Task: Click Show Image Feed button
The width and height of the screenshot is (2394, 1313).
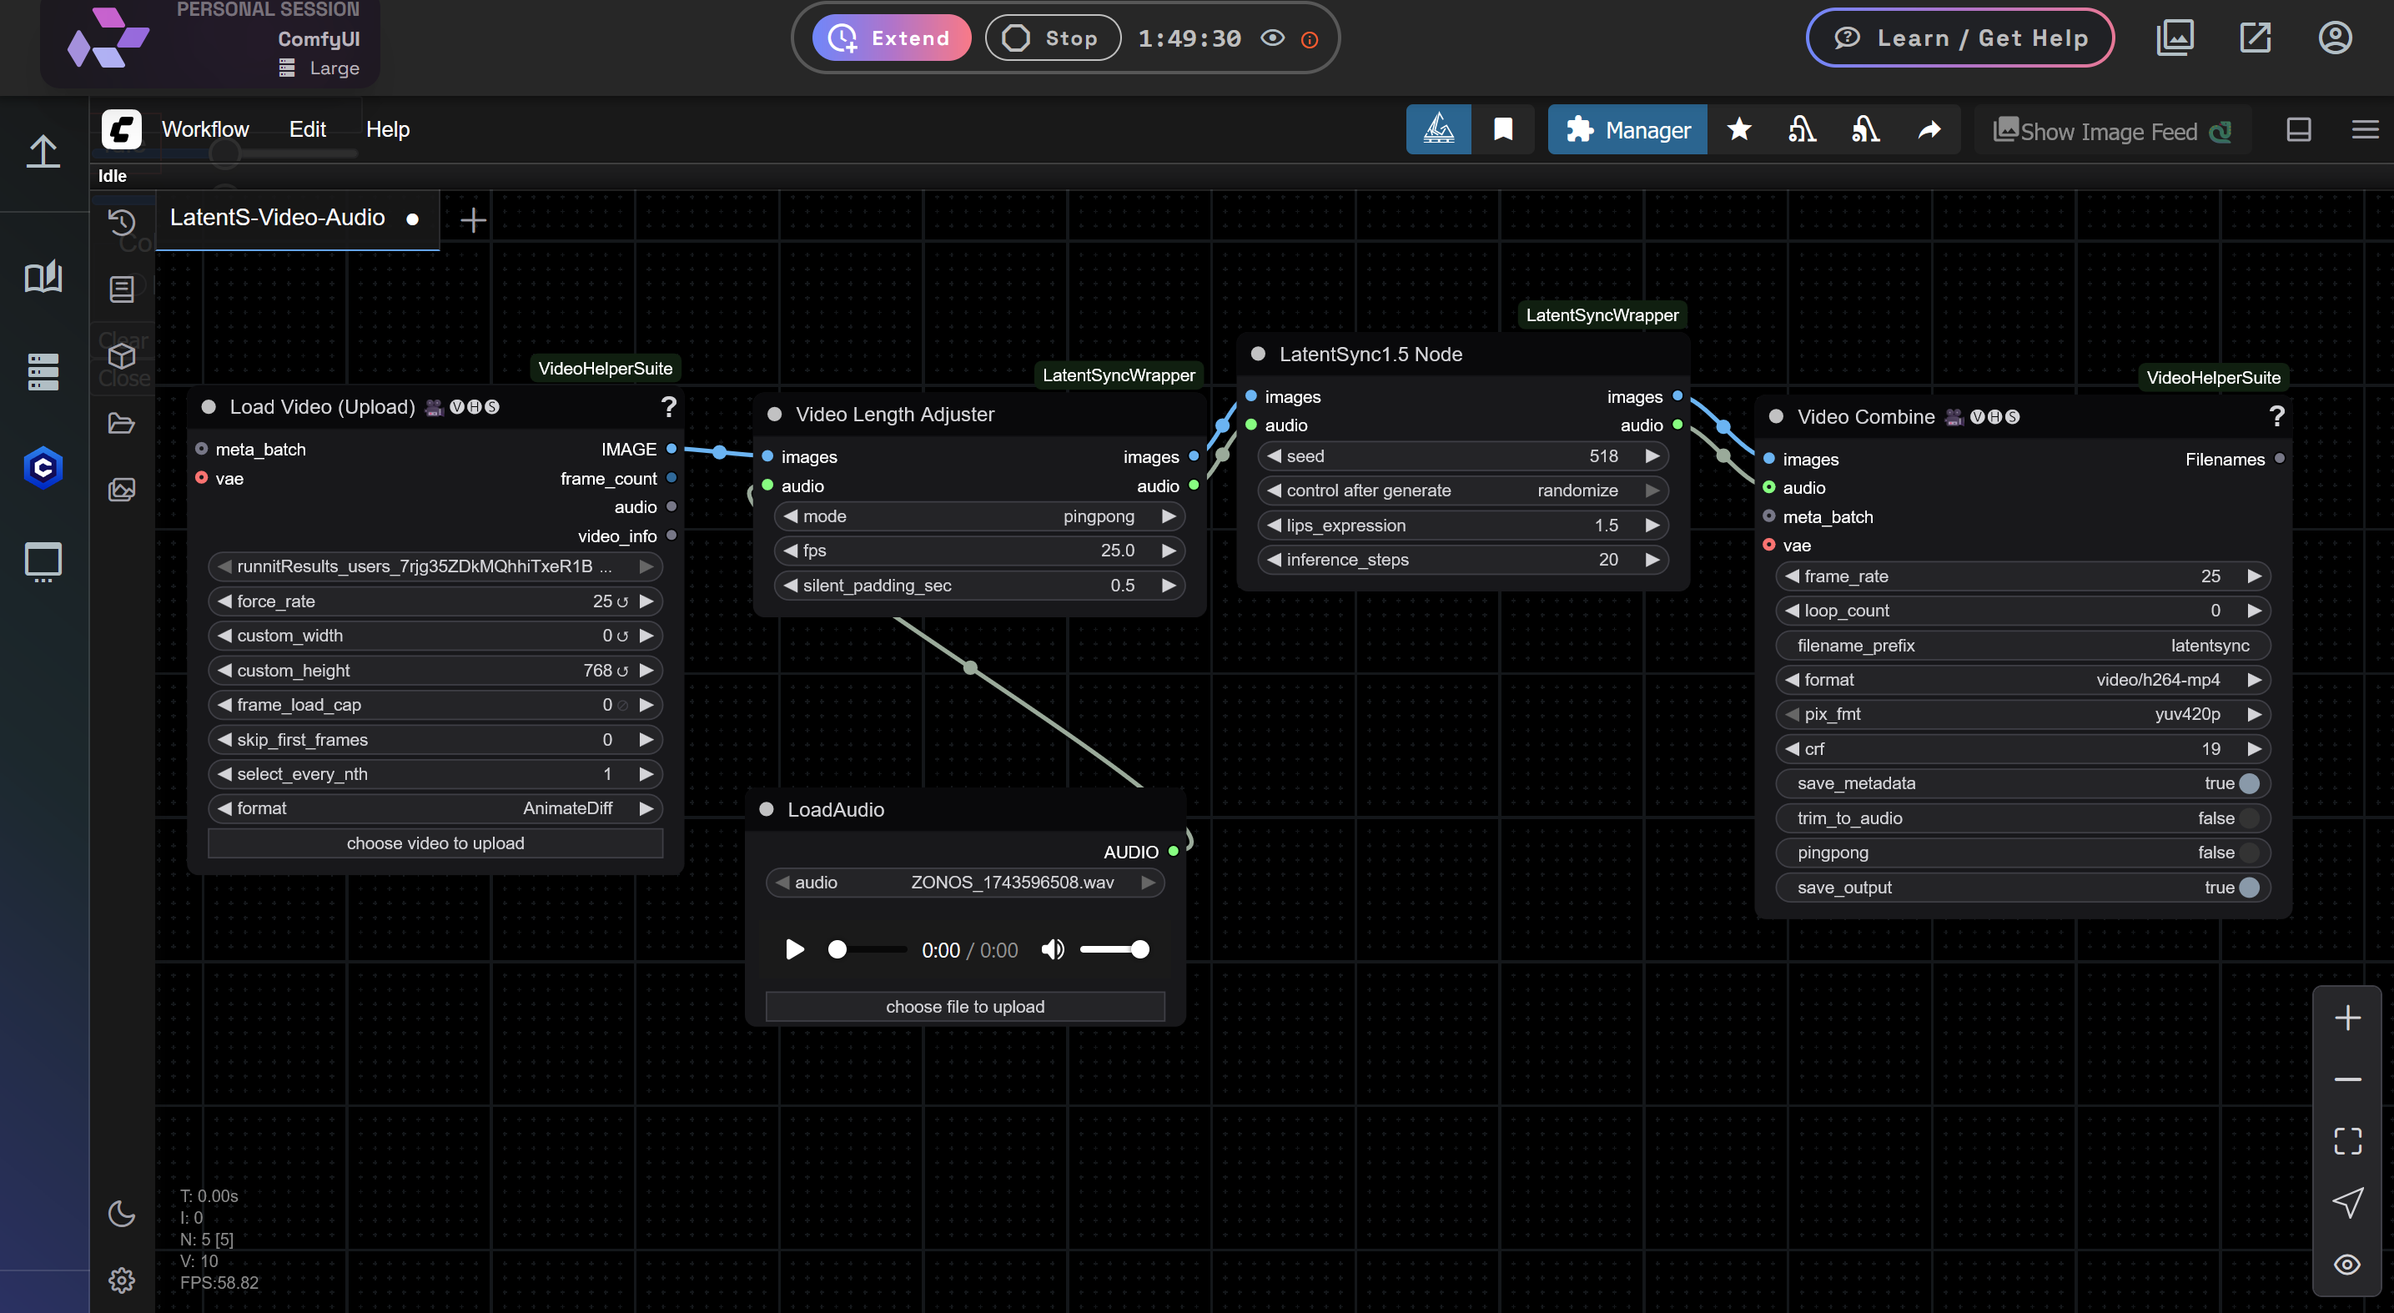Action: 2110,131
